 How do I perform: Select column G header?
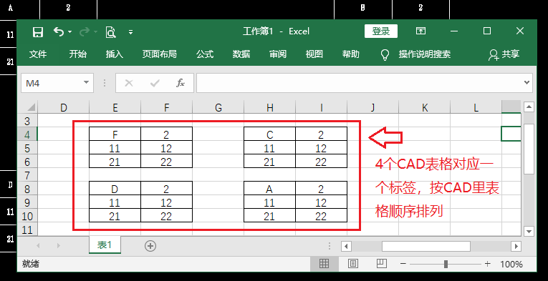point(218,107)
